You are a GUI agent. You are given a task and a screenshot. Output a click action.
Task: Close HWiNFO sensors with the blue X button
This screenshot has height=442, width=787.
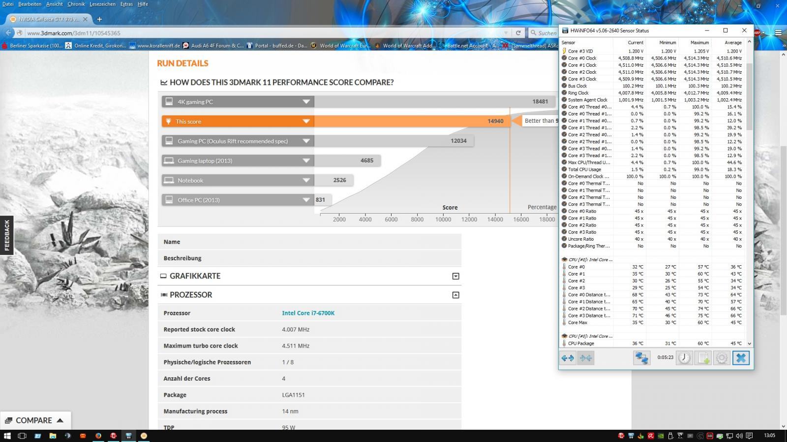(741, 358)
